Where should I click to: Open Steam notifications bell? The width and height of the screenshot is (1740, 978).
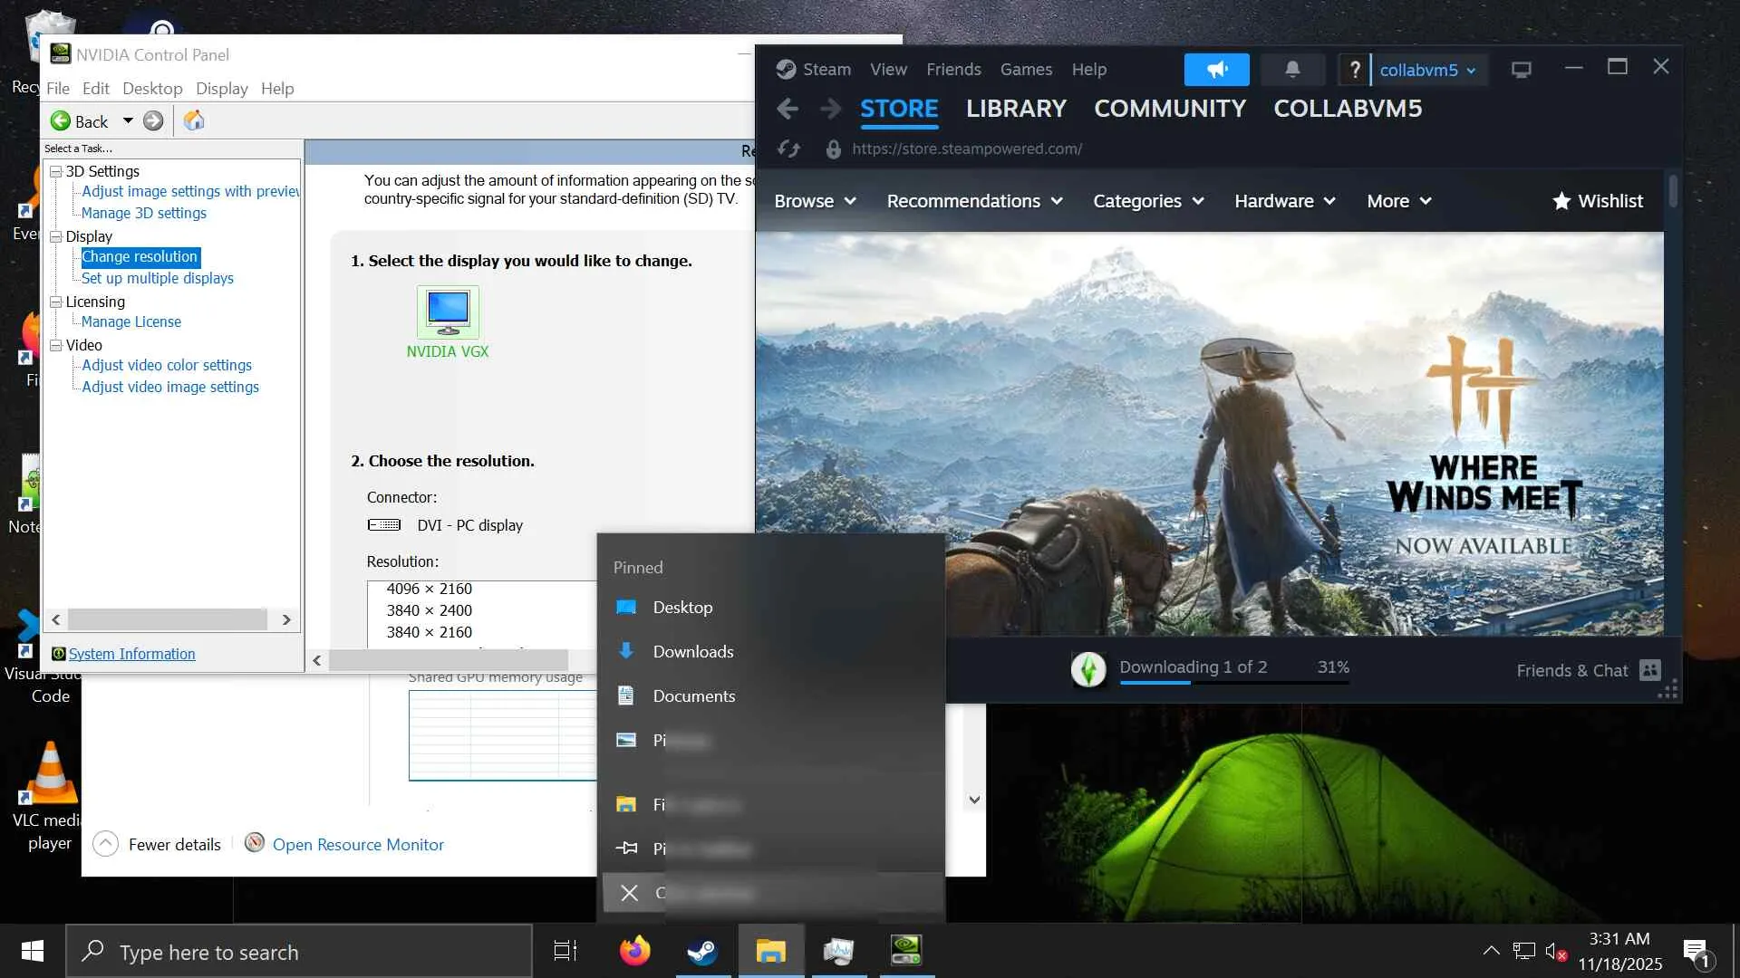(1292, 70)
